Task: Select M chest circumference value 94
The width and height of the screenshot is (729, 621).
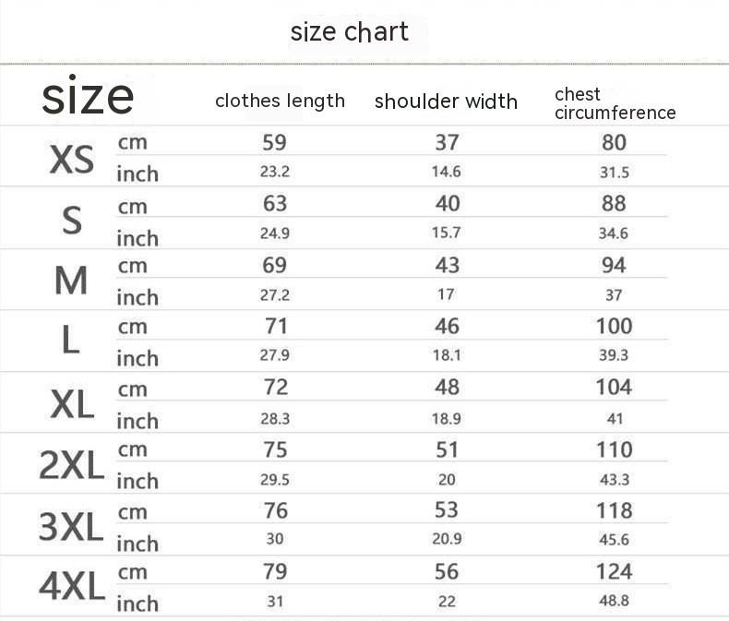Action: tap(614, 265)
